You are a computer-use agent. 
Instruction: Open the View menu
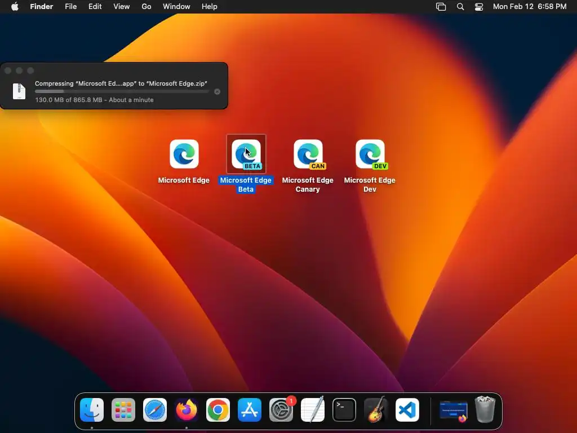[x=122, y=7]
